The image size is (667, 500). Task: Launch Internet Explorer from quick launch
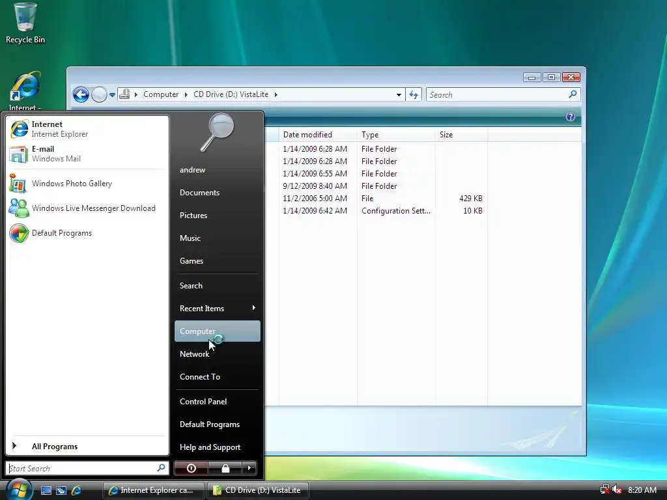pos(77,490)
